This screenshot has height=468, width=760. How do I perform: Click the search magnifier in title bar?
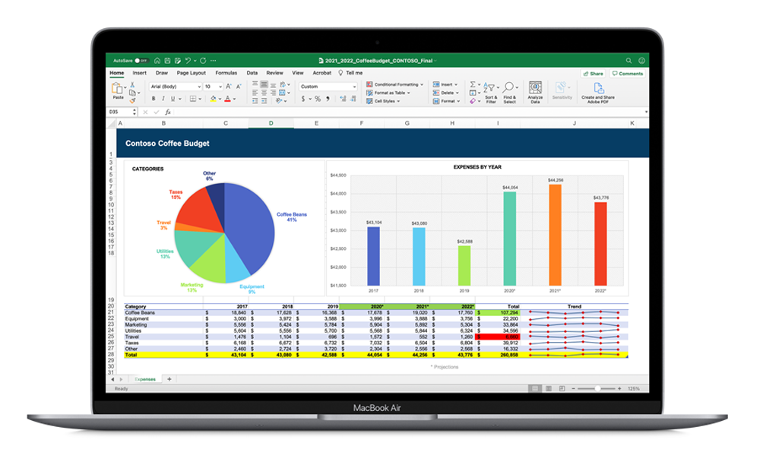(x=629, y=61)
